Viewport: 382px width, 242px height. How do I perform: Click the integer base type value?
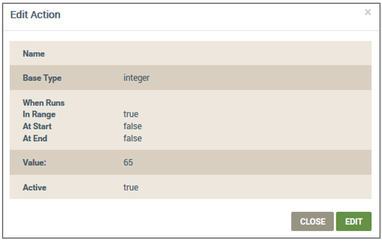(x=136, y=78)
